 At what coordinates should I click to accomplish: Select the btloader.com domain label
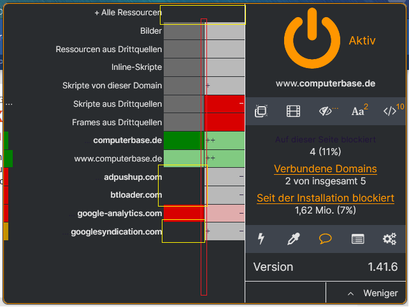(x=136, y=195)
